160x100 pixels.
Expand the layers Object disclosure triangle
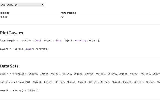pos(13,49)
